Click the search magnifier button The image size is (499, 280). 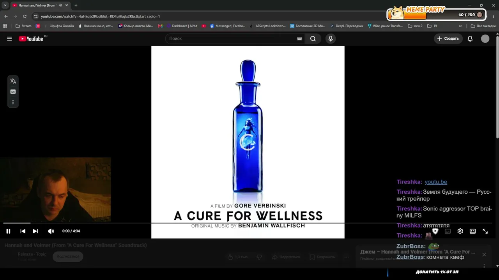(x=313, y=38)
